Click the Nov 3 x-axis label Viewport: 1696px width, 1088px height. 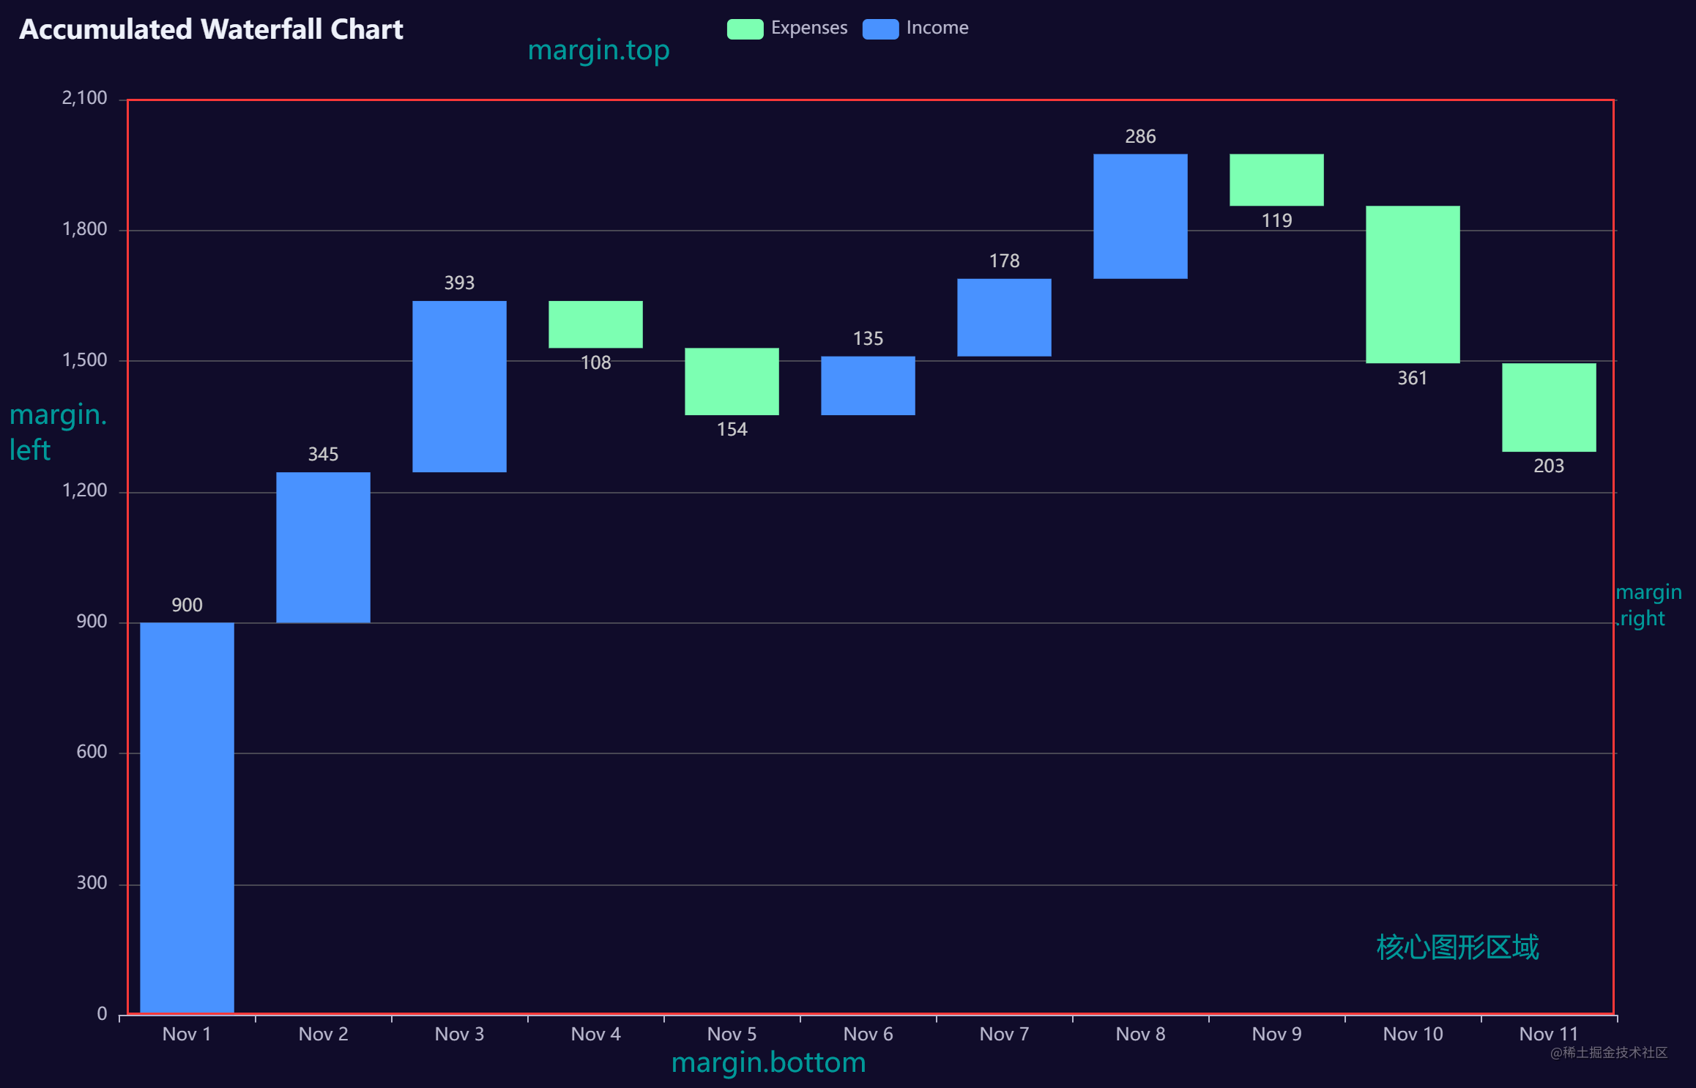[459, 1034]
